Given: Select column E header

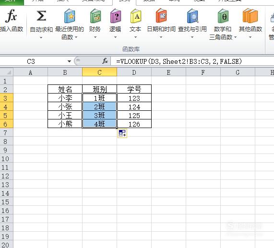Looking at the screenshot, I should [168, 72].
